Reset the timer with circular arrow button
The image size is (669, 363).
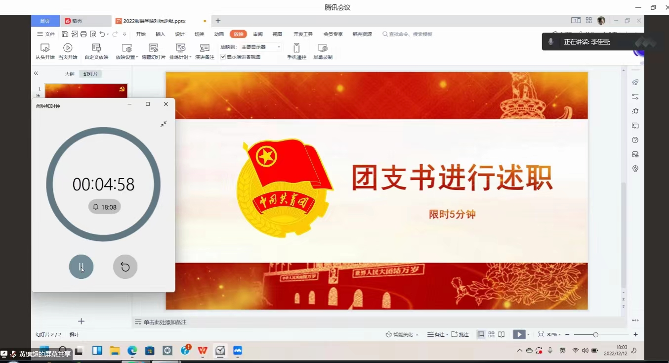point(125,267)
